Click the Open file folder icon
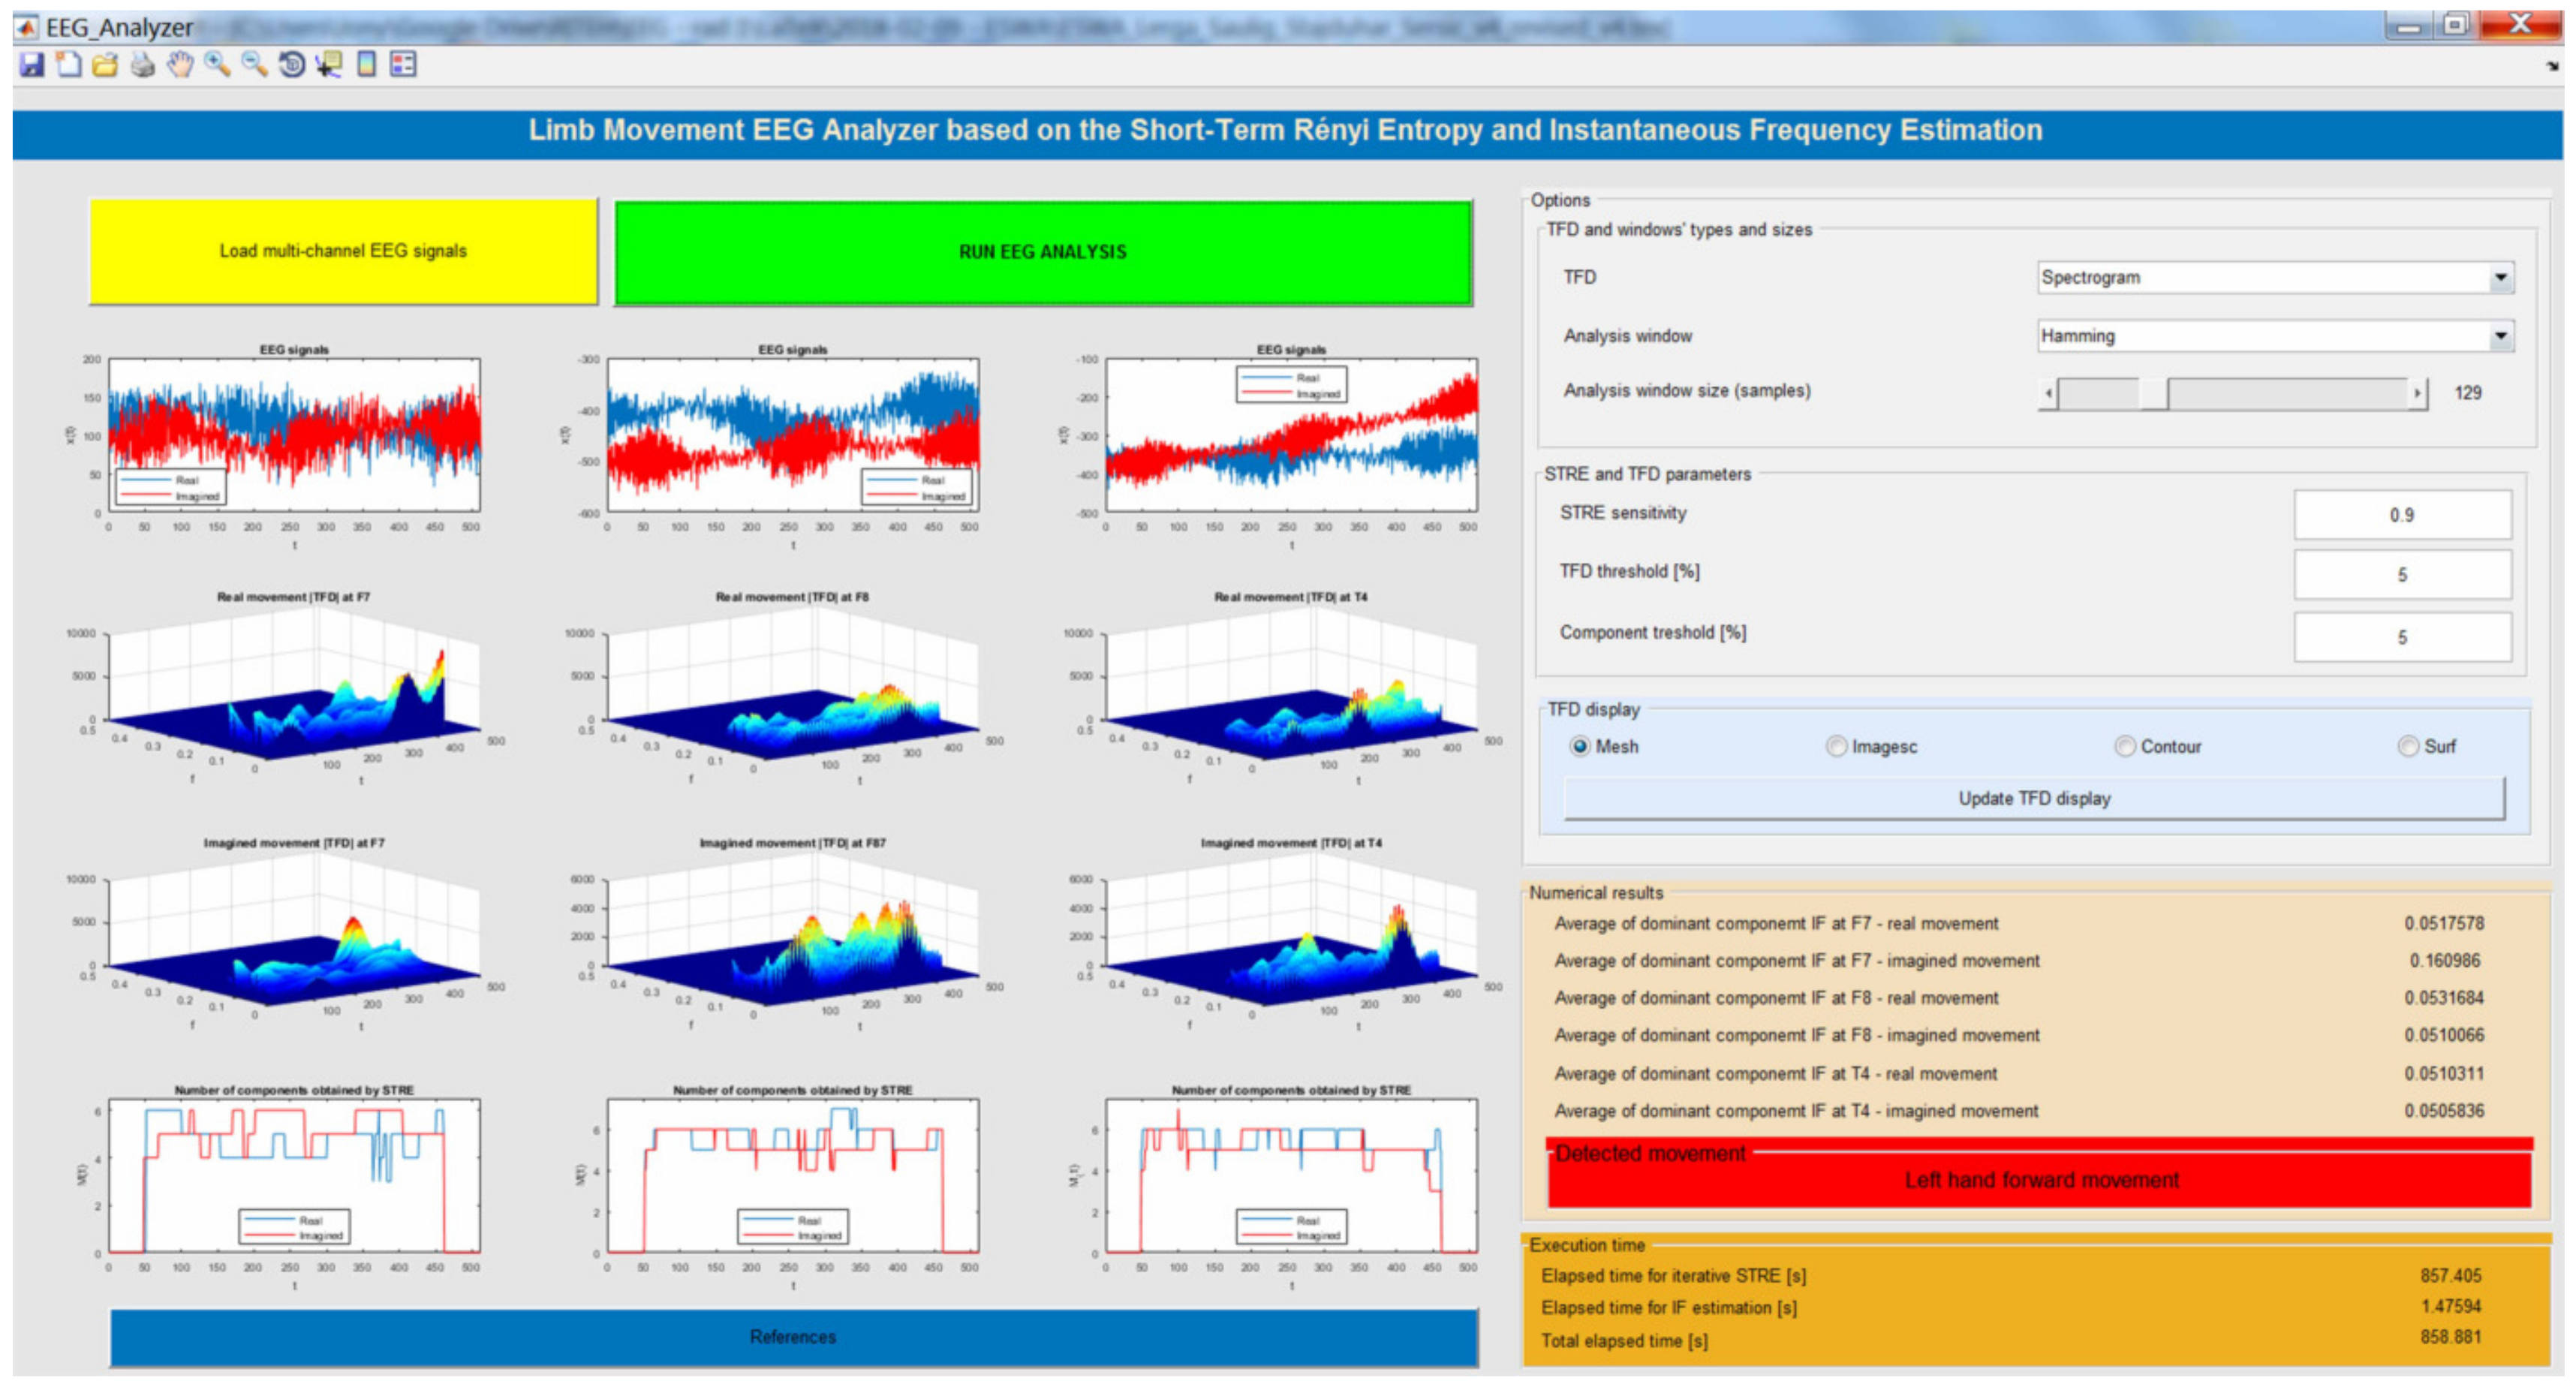 (105, 65)
